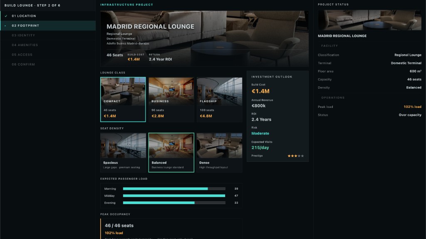Click the 2.4 Years ROI value

tap(261, 119)
